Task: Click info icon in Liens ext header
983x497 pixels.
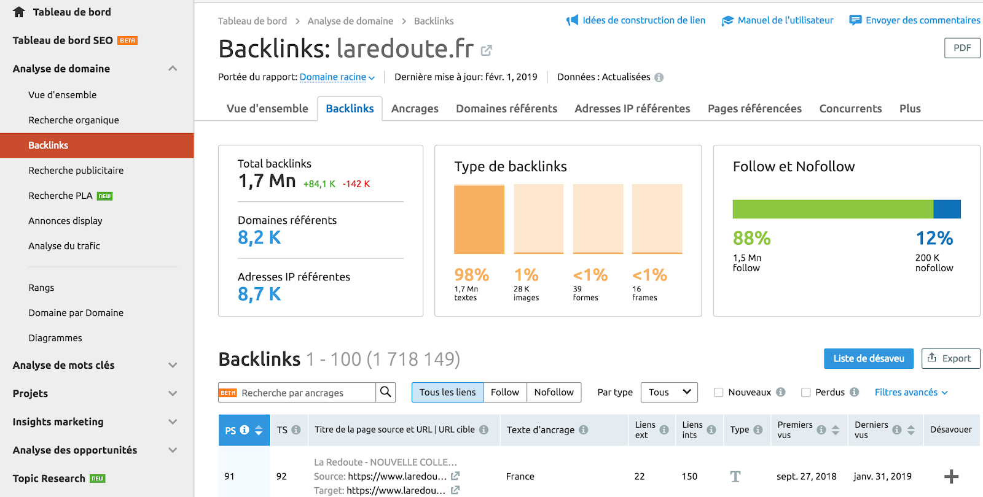Action: (664, 430)
